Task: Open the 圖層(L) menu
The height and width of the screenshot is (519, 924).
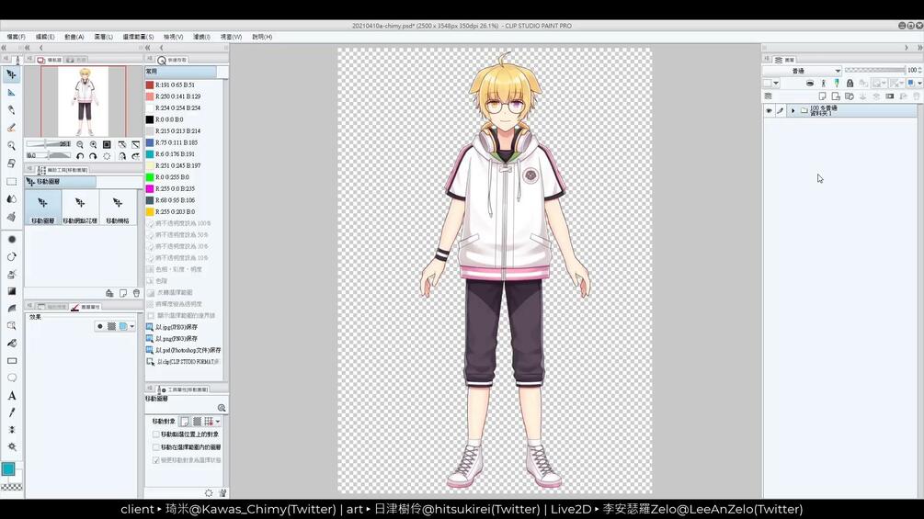Action: pyautogui.click(x=103, y=37)
